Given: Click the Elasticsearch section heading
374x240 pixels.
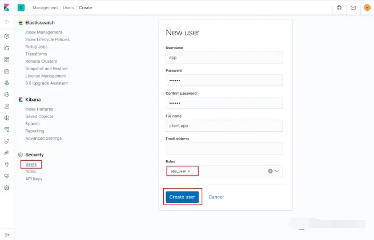Looking at the screenshot, I should [40, 23].
